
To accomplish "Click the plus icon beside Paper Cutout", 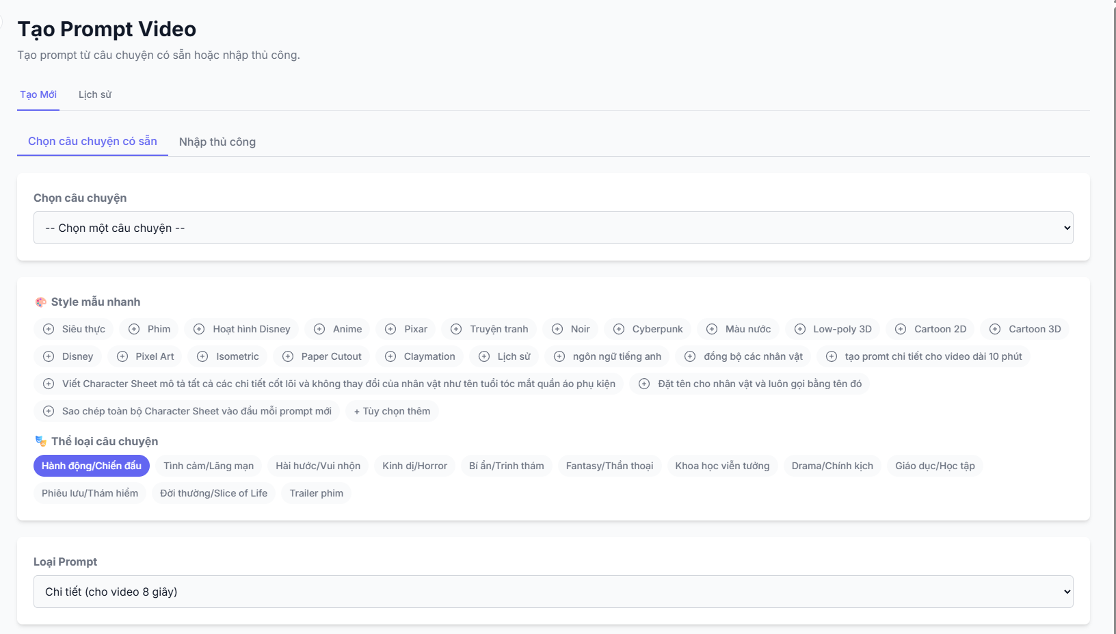I will click(x=288, y=356).
